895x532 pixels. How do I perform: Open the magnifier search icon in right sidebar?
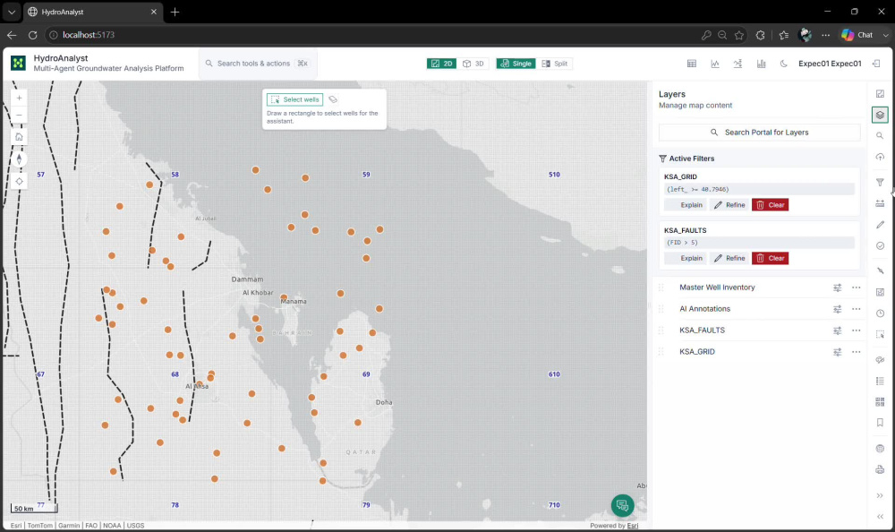(880, 136)
